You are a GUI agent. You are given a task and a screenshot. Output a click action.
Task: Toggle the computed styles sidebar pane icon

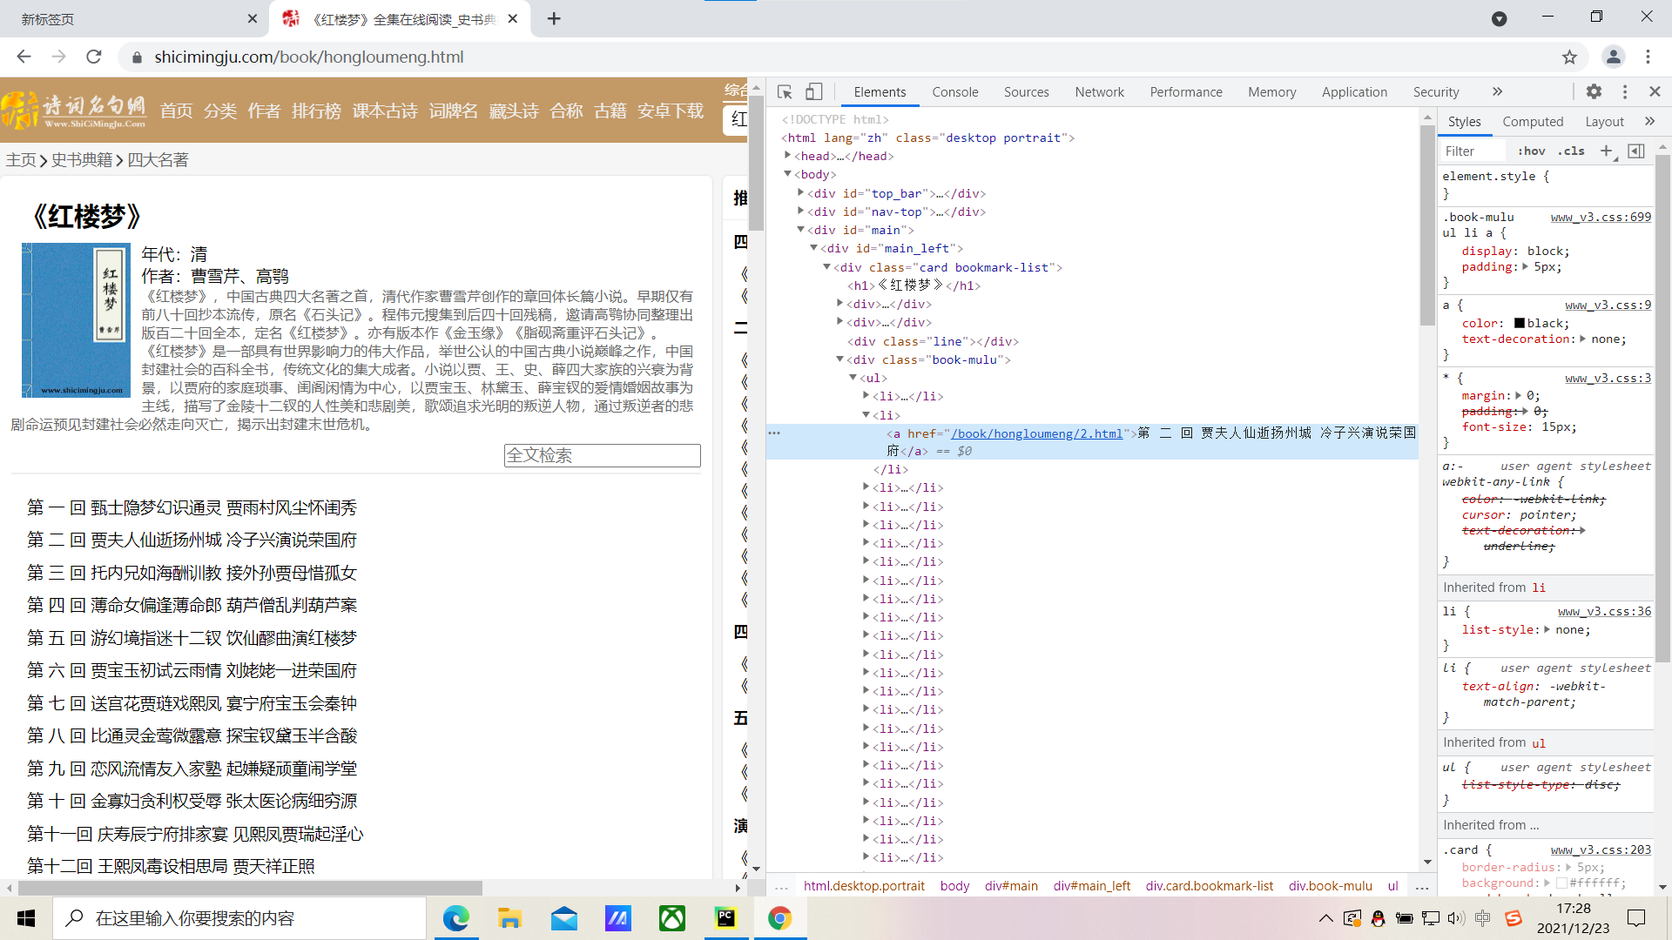[1636, 151]
